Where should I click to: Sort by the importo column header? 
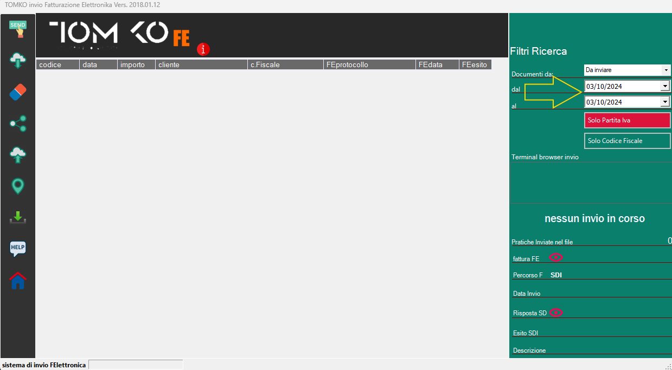[136, 64]
